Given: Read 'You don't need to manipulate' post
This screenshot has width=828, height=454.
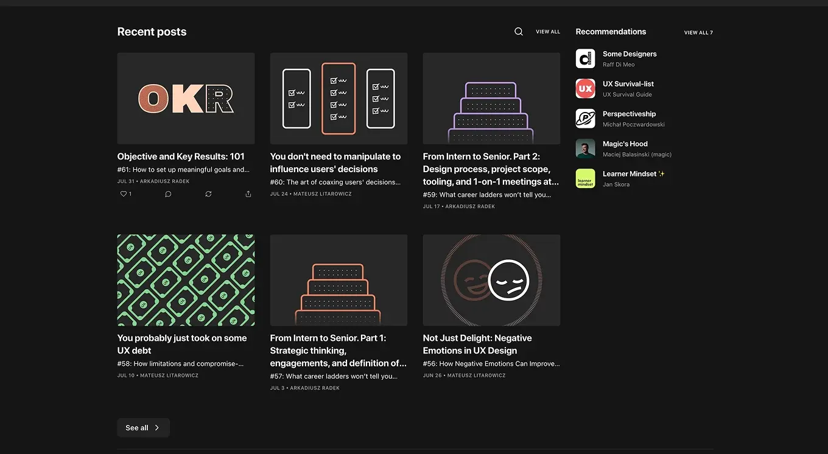Looking at the screenshot, I should [335, 162].
